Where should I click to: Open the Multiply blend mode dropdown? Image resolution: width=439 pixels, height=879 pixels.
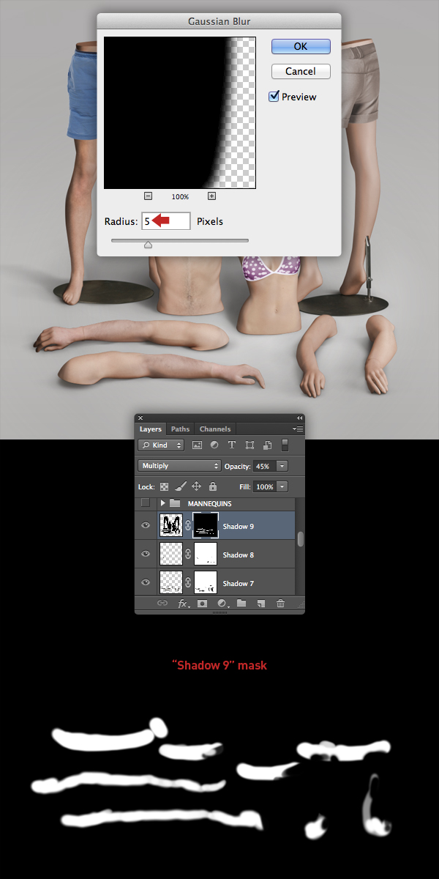[x=179, y=466]
